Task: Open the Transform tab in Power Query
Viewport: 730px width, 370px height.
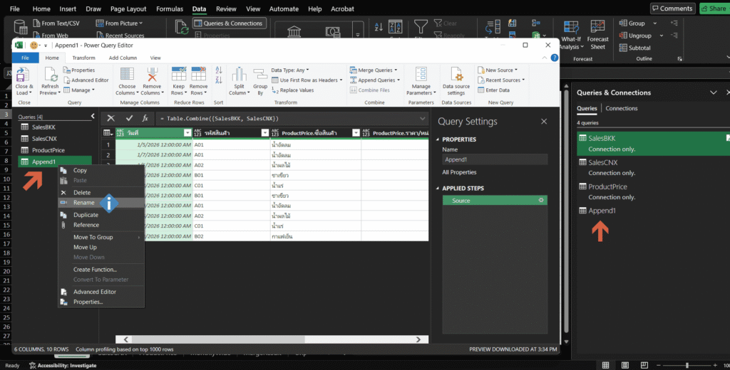Action: click(84, 58)
